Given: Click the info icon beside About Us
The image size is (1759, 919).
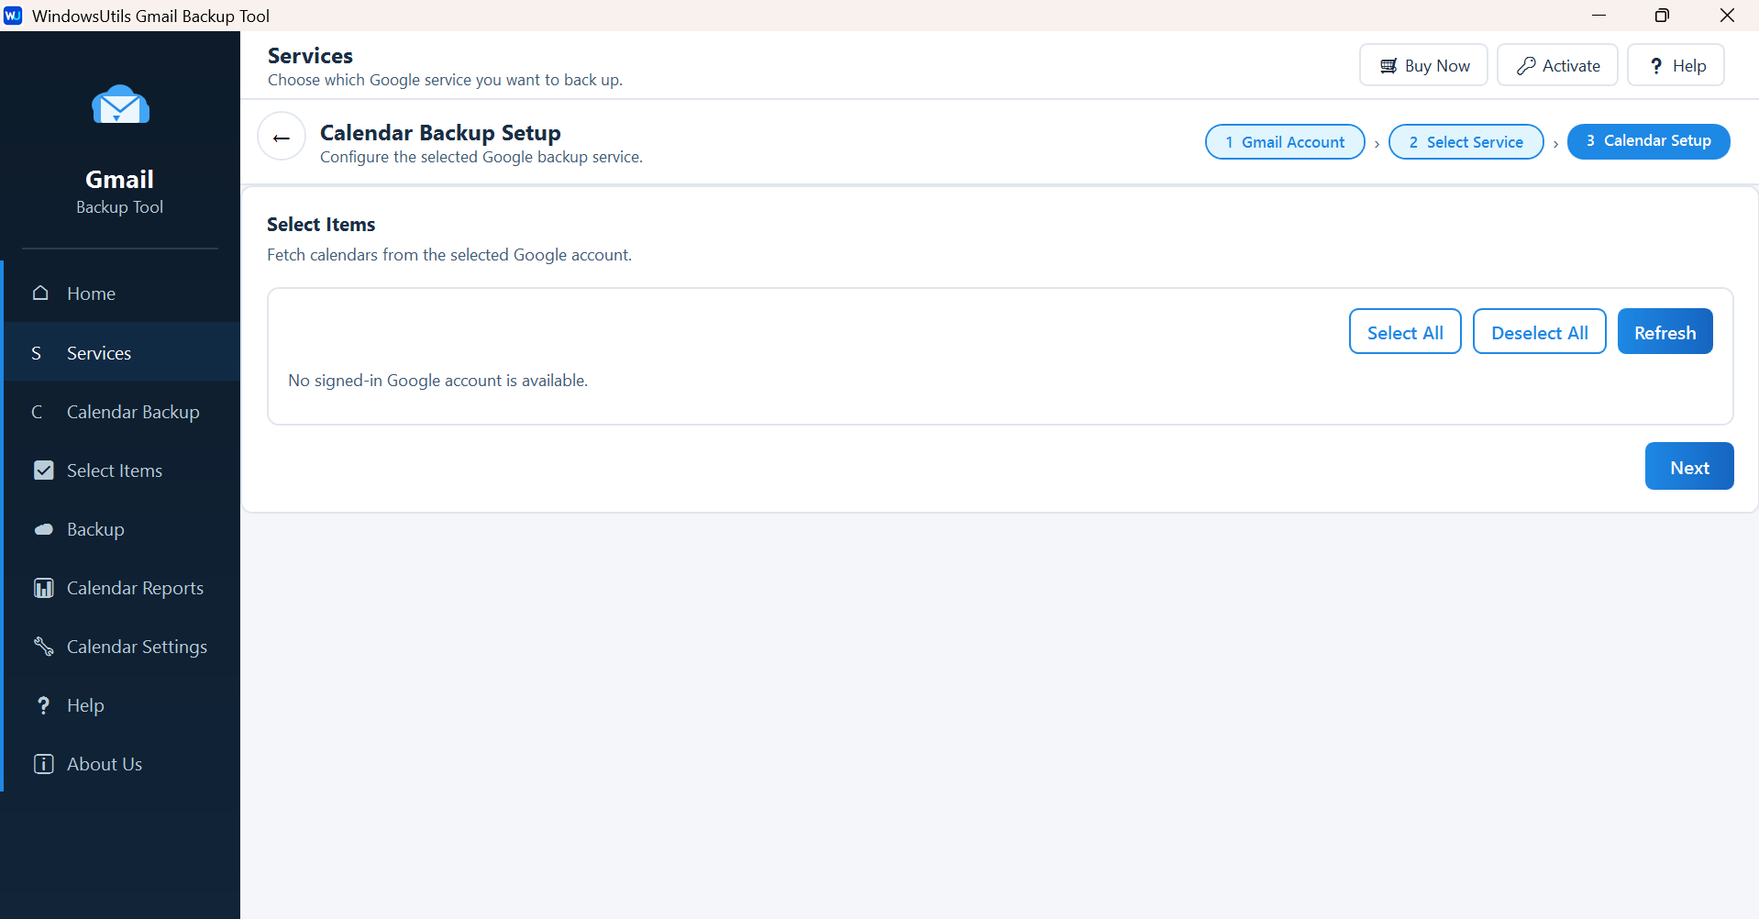Looking at the screenshot, I should pos(44,764).
